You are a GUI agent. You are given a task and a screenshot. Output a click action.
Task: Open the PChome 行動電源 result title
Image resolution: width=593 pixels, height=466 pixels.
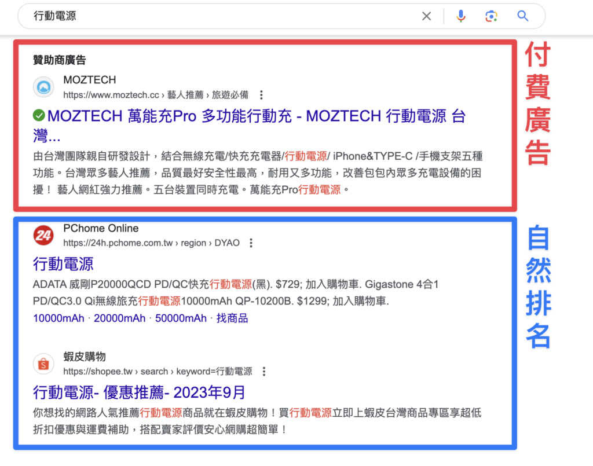tap(63, 264)
